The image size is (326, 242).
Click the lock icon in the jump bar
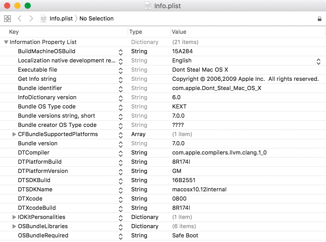point(319,19)
